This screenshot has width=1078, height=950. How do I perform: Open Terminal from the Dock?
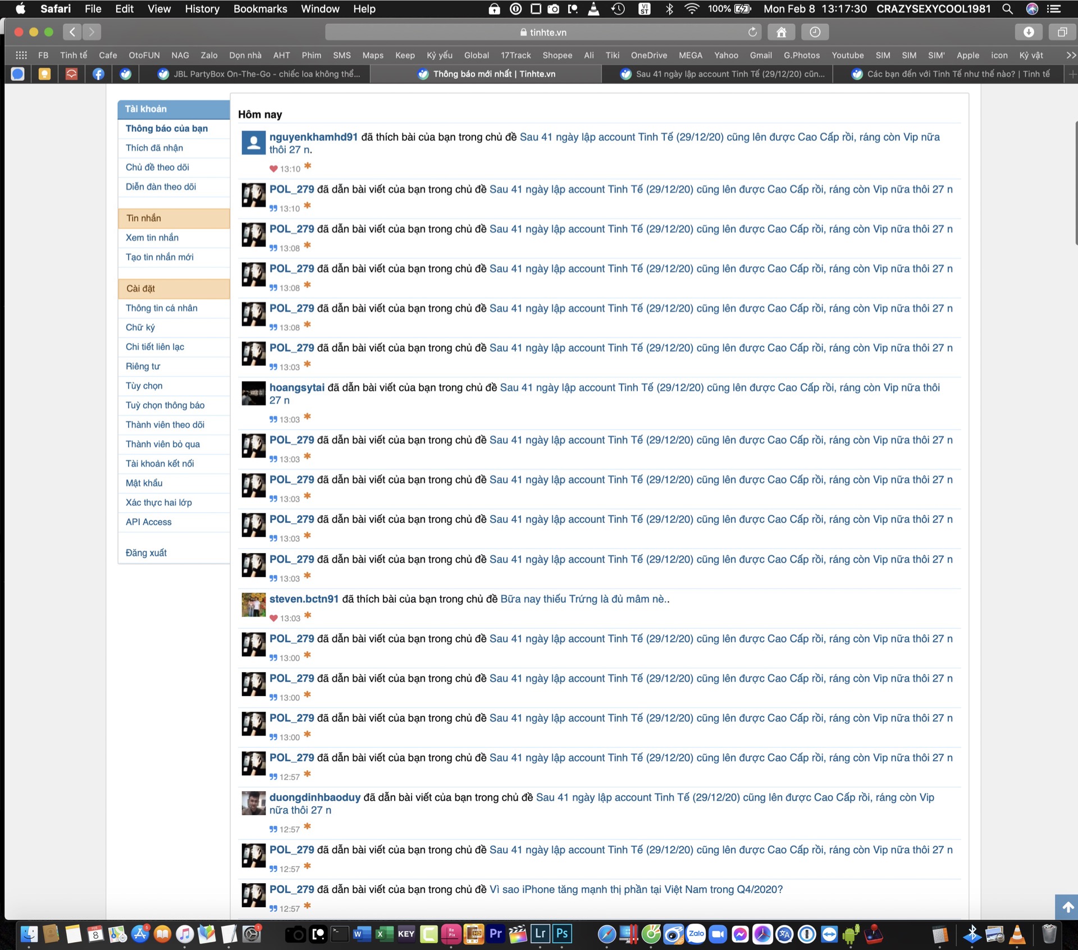click(x=340, y=934)
